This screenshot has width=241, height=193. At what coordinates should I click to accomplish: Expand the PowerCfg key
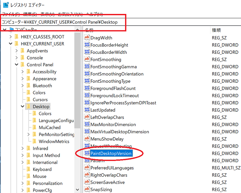pos(23,190)
